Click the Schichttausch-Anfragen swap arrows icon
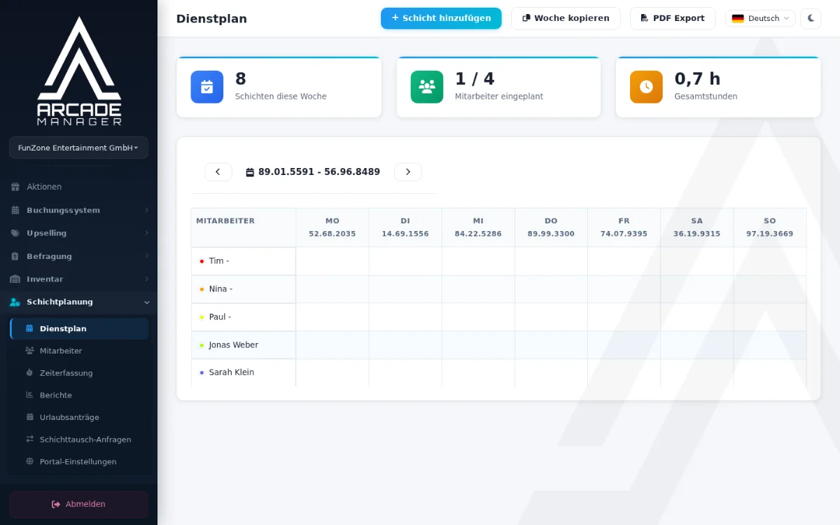840x525 pixels. pos(29,440)
